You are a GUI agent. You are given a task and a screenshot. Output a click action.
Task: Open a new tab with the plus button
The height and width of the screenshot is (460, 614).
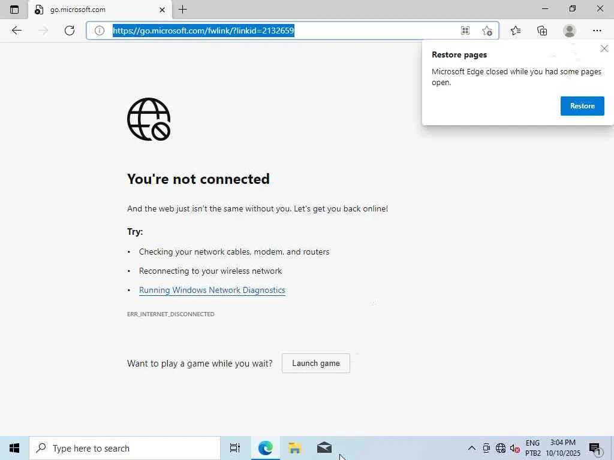(x=182, y=10)
